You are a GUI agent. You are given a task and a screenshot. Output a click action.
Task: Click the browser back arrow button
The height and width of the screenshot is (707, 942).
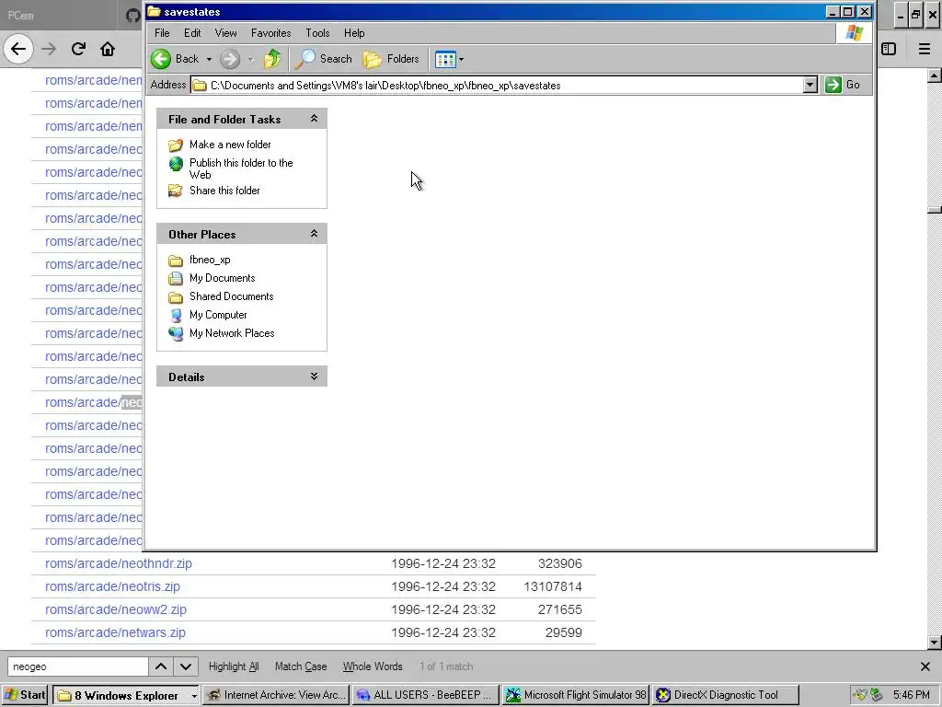coord(18,49)
